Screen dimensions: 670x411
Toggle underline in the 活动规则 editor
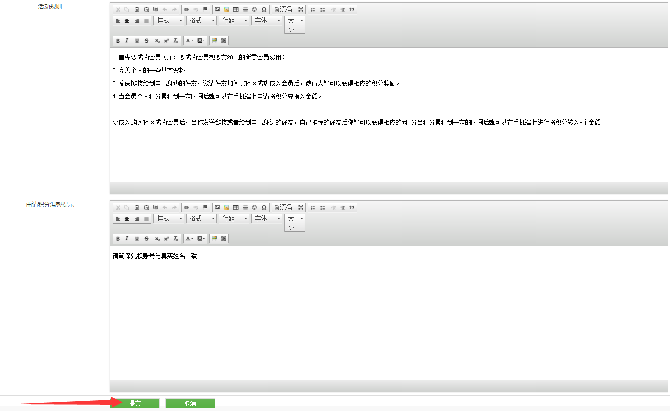pyautogui.click(x=137, y=41)
